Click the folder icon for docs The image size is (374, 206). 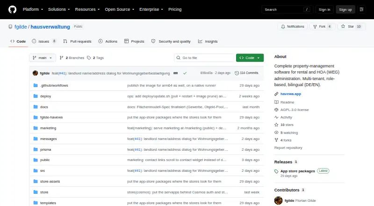click(x=36, y=107)
